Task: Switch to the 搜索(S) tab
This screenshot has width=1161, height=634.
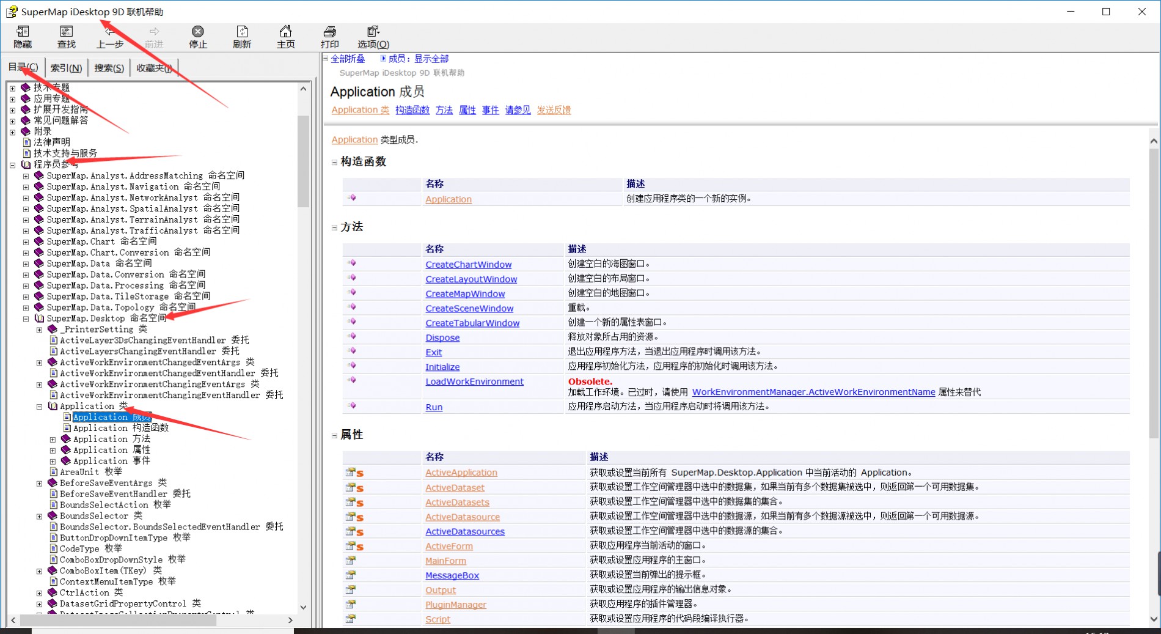Action: 109,68
